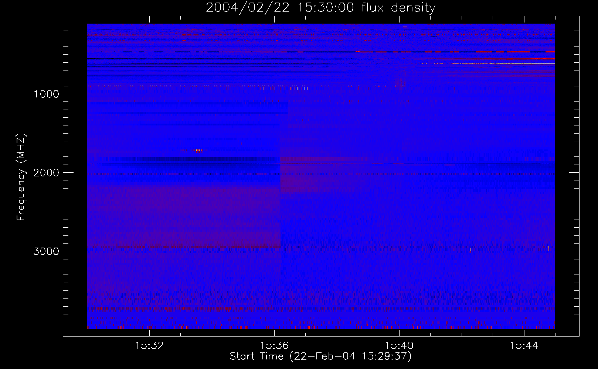This screenshot has width=598, height=369.
Task: Click the 15:36 time tick label
Action: coord(274,346)
